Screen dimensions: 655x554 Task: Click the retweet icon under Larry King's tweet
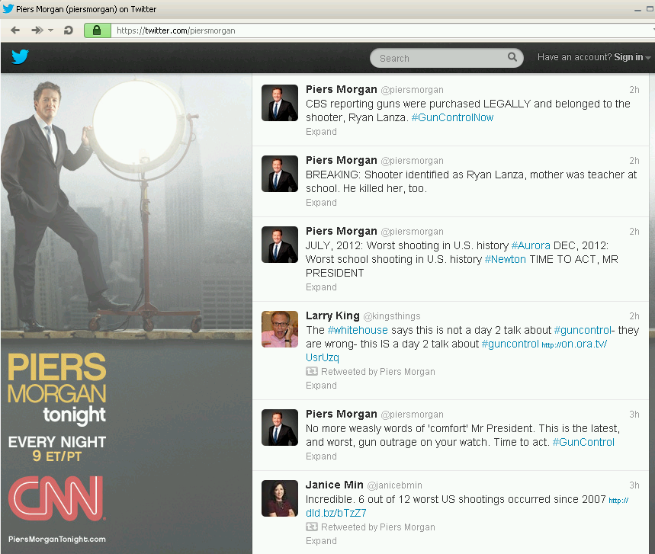[x=311, y=372]
